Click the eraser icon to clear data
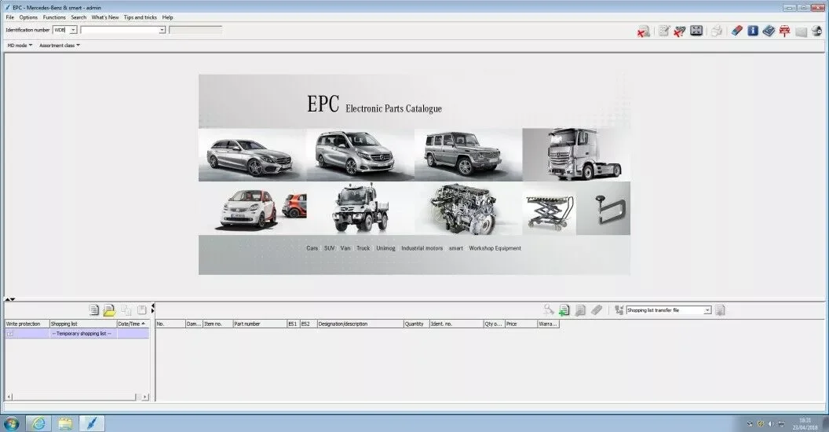 click(x=737, y=31)
